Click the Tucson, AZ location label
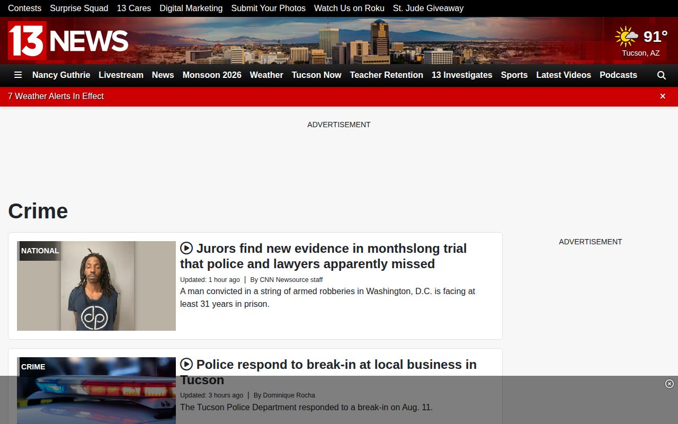The image size is (678, 424). point(641,53)
